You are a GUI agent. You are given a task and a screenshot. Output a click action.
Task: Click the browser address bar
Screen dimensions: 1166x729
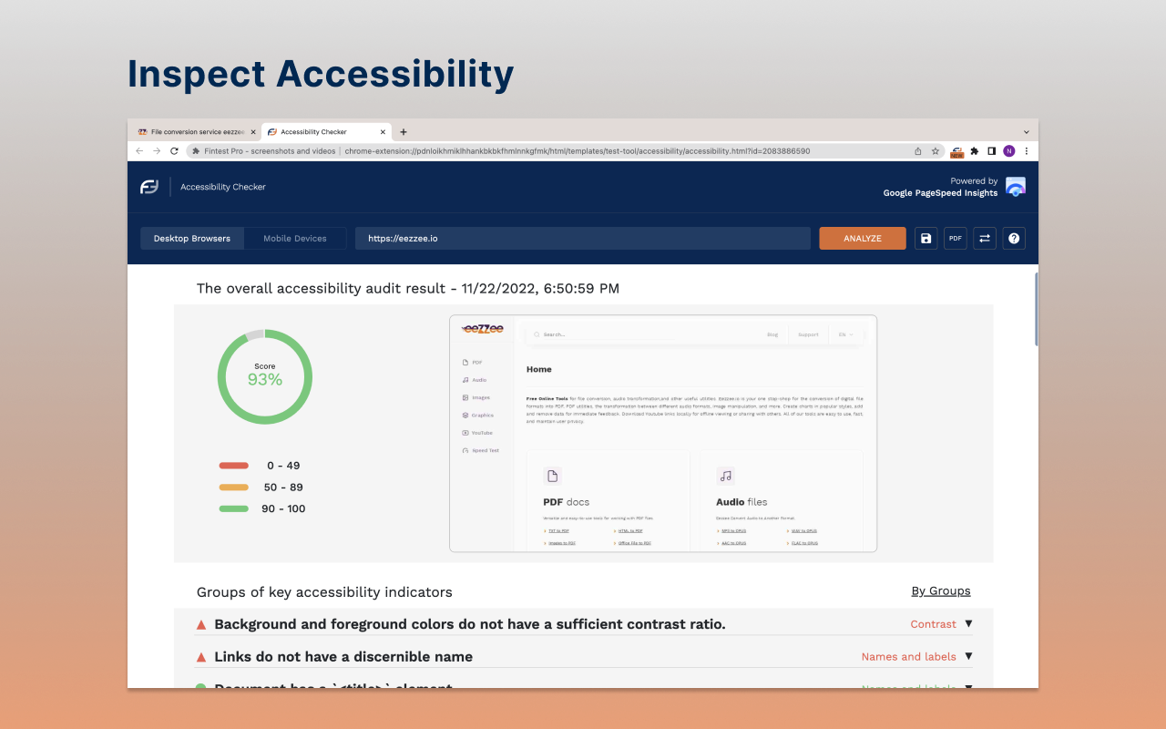pyautogui.click(x=565, y=151)
